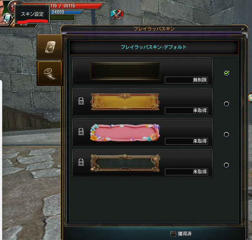Click the default dark skin preview
252x240 pixels.
125,71
